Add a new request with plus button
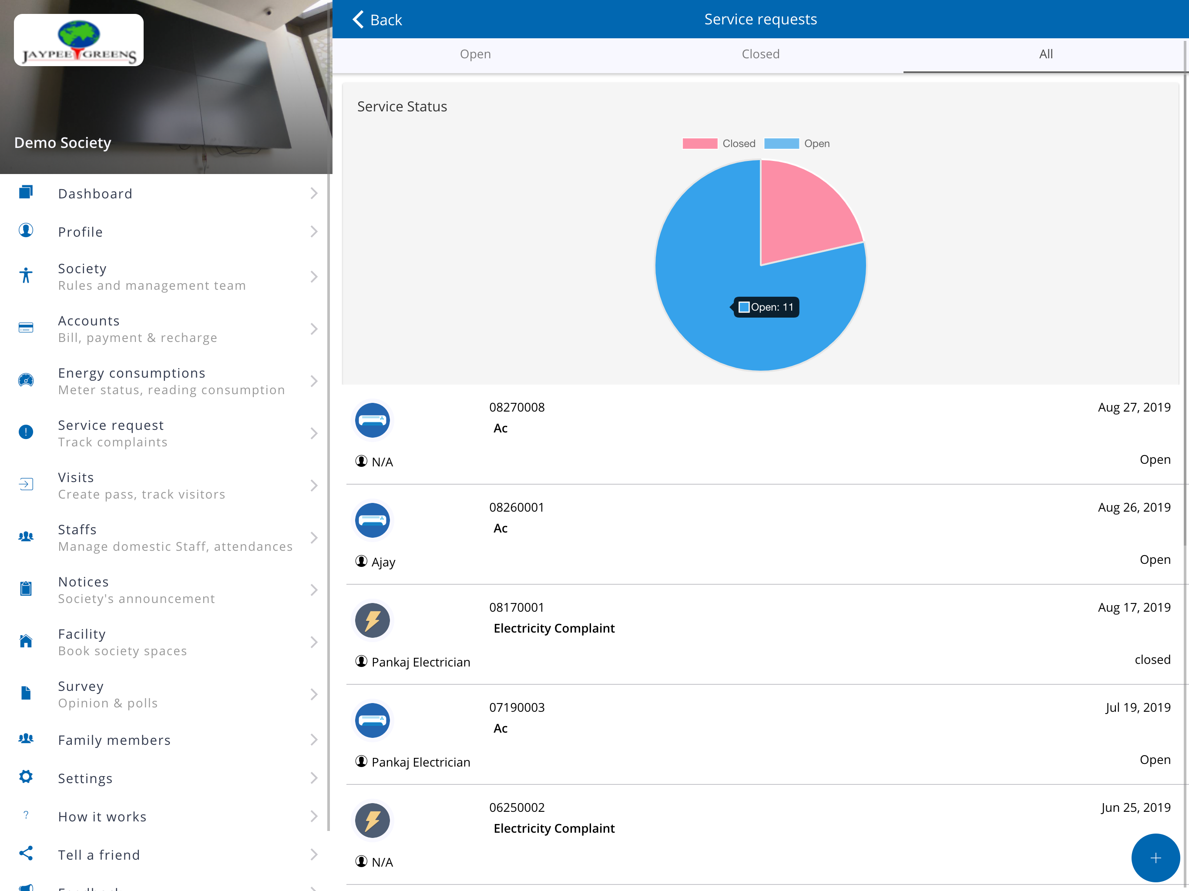This screenshot has height=891, width=1189. [x=1155, y=858]
